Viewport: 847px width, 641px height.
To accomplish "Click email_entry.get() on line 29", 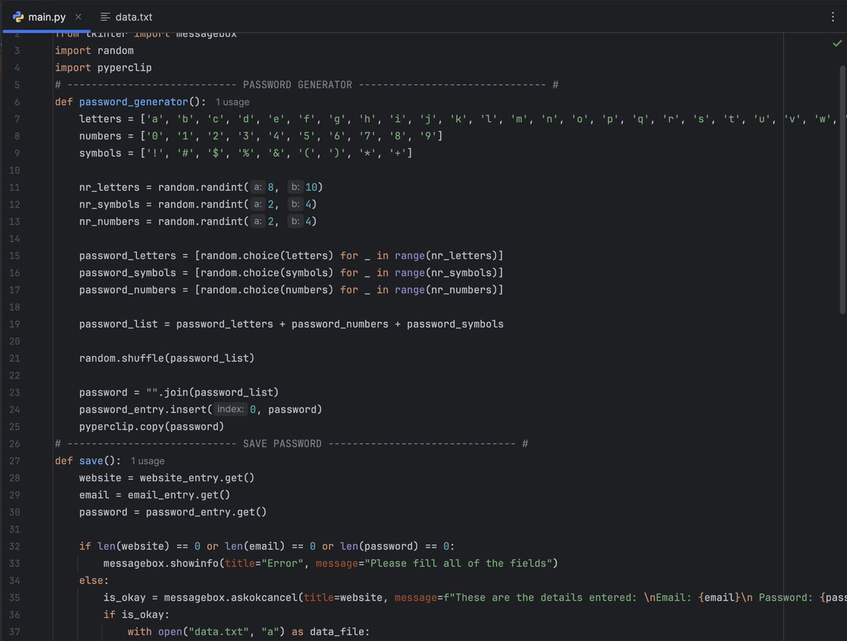I will point(179,495).
